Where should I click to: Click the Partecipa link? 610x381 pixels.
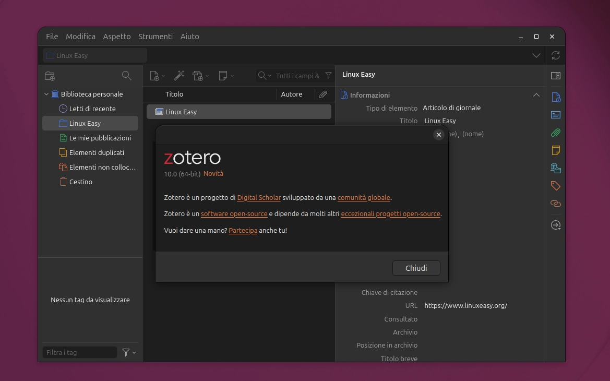click(243, 230)
